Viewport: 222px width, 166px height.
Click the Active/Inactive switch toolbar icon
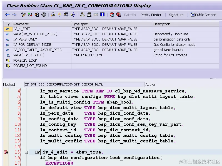[x=30, y=14]
